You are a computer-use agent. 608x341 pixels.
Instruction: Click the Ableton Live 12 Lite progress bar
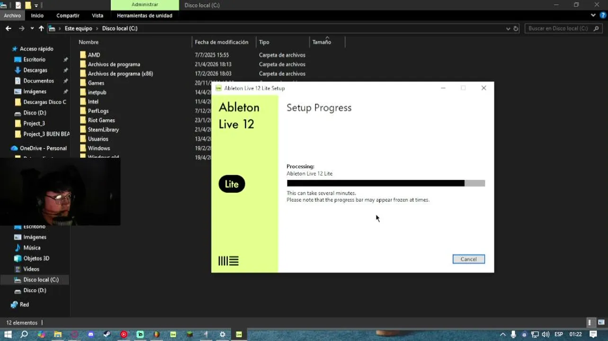[385, 183]
